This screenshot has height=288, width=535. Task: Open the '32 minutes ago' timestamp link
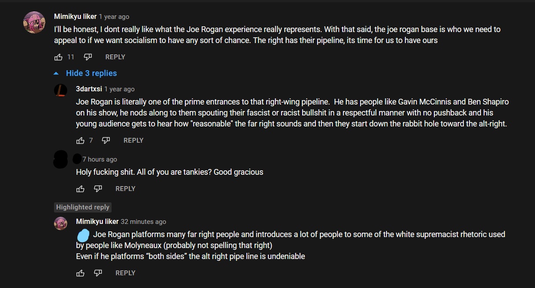pyautogui.click(x=144, y=222)
